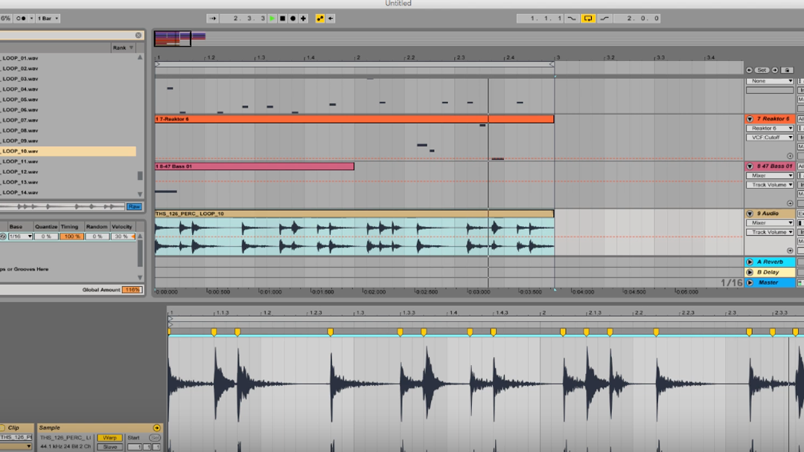
Task: Toggle the Follow playback arrow button
Action: pos(213,19)
